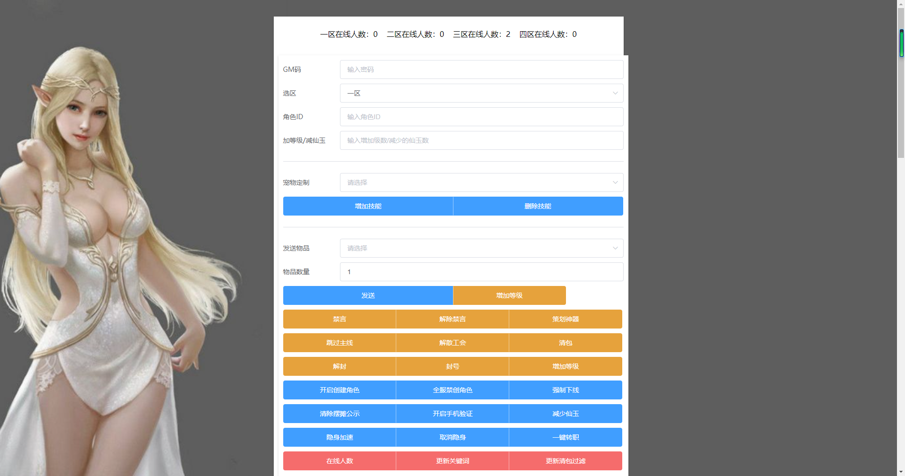
Task: Click the 封号 ban button
Action: click(452, 366)
